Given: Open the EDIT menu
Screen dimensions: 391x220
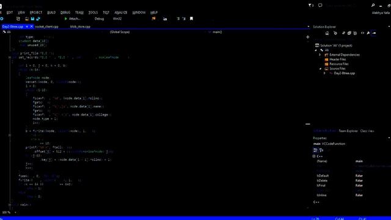Looking at the screenshot, I should (x=10, y=12).
